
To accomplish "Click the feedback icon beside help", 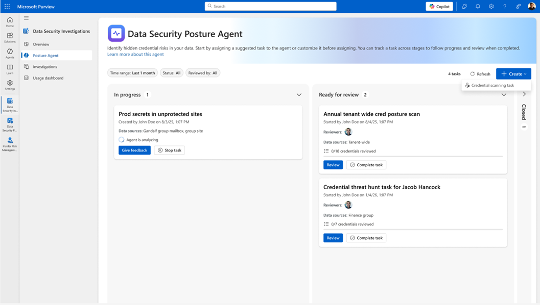I will (x=518, y=7).
